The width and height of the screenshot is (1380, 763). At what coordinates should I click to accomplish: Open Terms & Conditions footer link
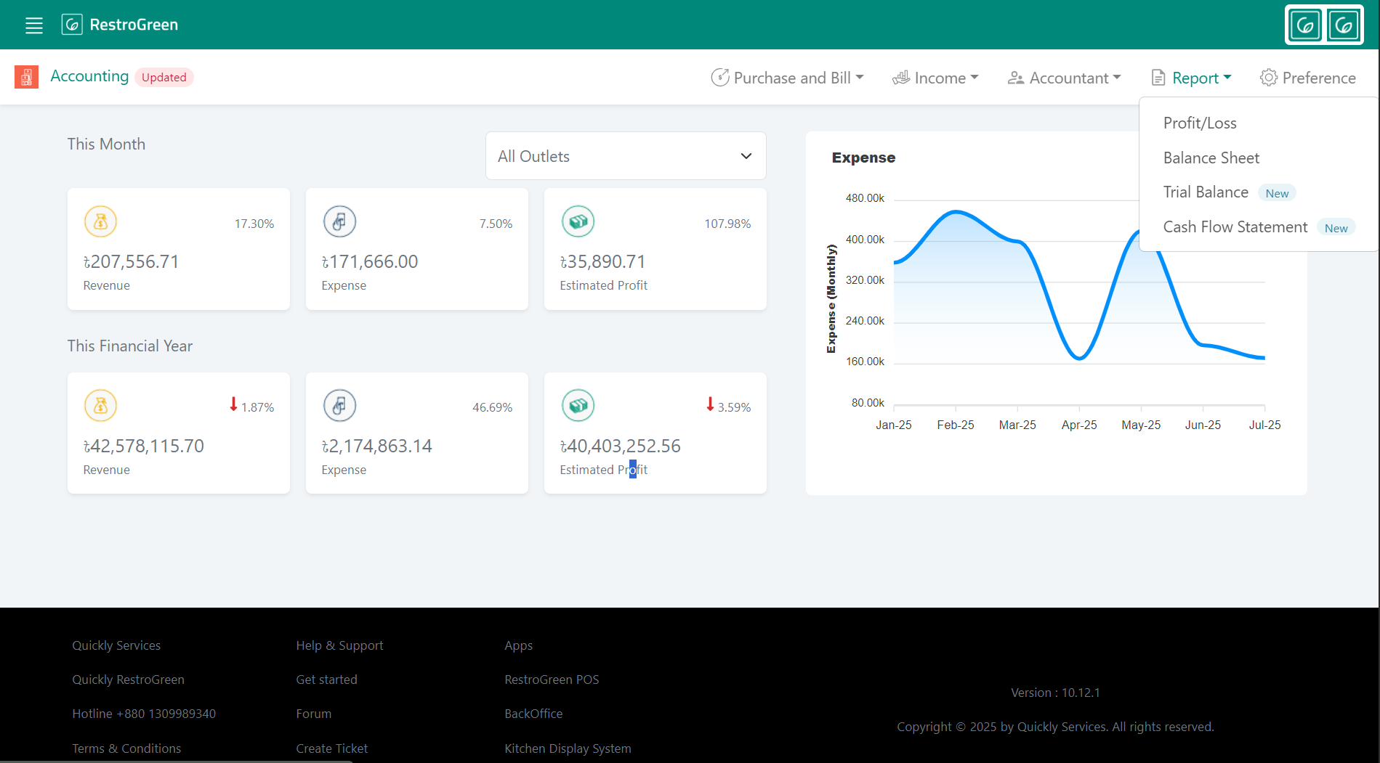point(126,748)
